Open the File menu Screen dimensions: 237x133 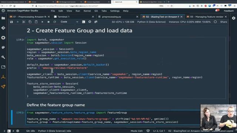tap(53, 11)
